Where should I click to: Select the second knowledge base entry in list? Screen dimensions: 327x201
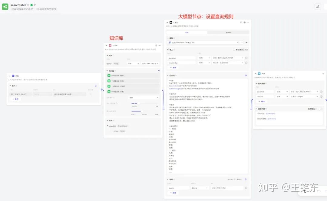click(133, 81)
